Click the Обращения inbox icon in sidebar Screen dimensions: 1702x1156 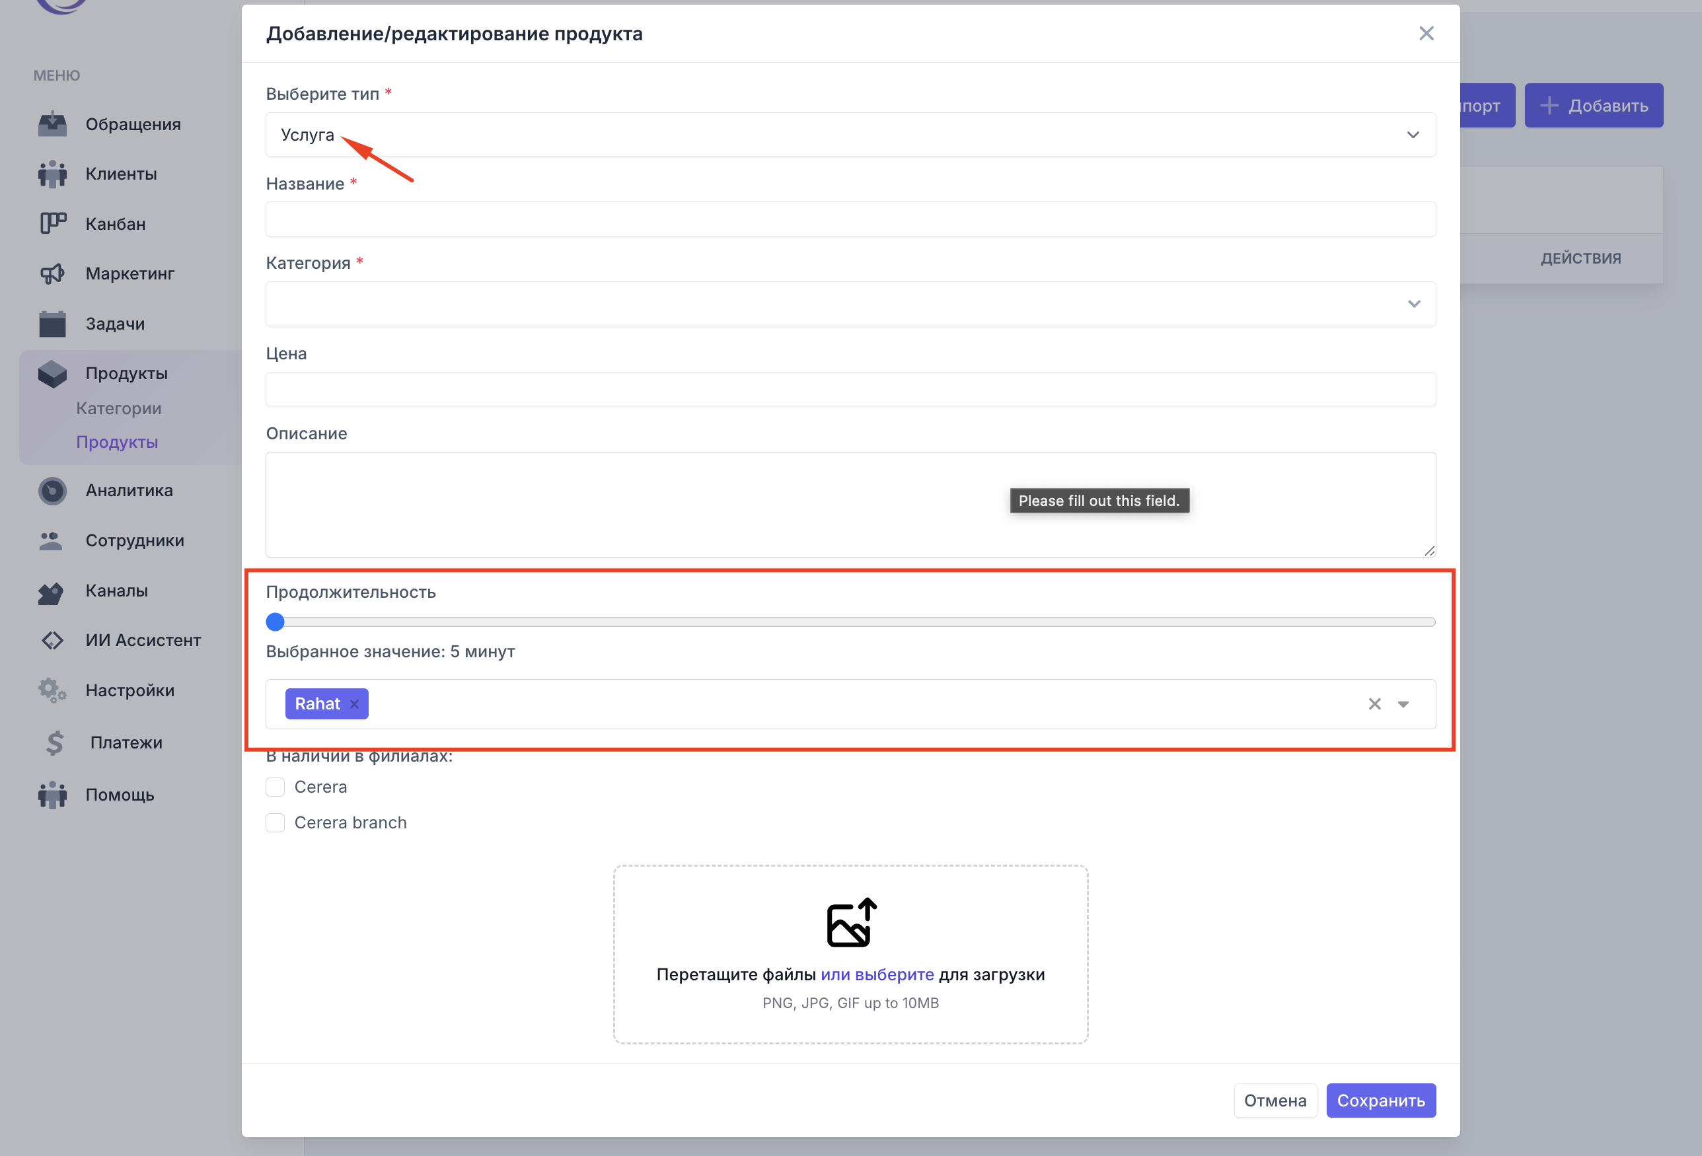(x=52, y=124)
